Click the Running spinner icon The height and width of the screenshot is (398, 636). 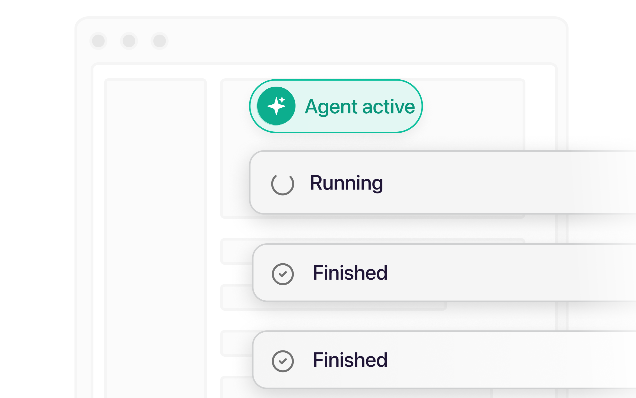pyautogui.click(x=282, y=185)
